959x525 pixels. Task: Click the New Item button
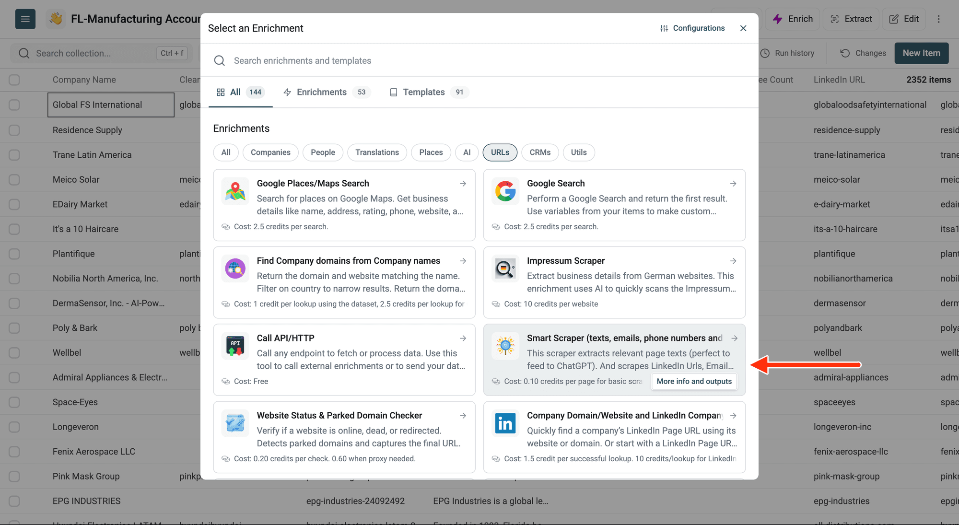click(x=921, y=53)
